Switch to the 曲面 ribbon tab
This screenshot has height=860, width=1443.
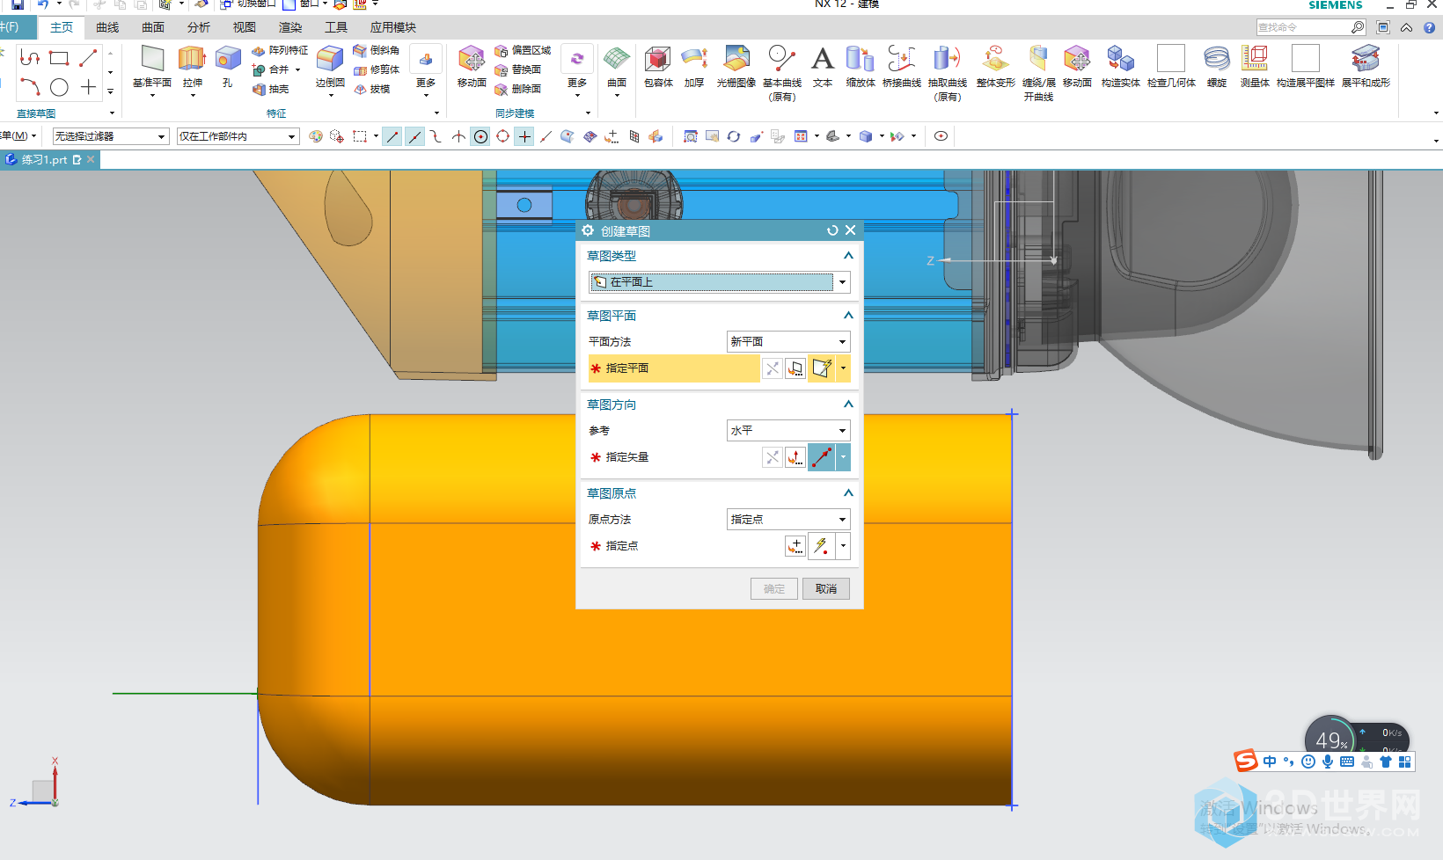tap(153, 27)
